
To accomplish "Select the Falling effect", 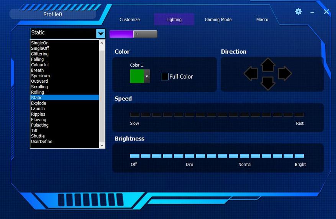I will click(x=65, y=59).
